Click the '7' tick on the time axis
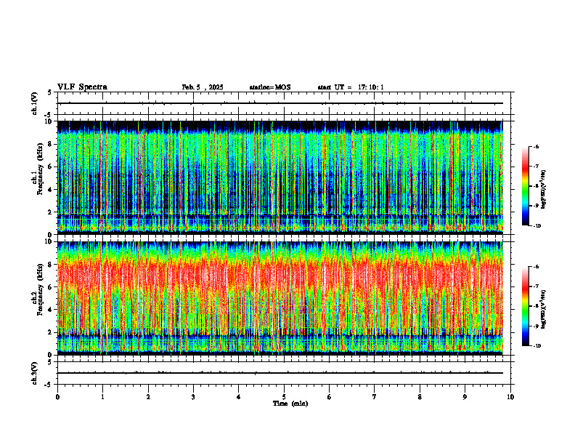 pos(375,397)
